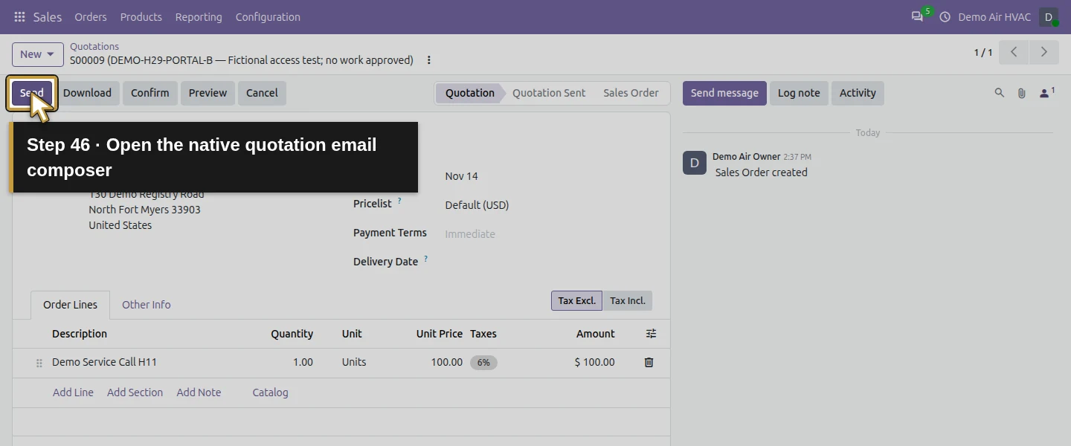
Task: Open the Configuration menu
Action: pos(268,16)
